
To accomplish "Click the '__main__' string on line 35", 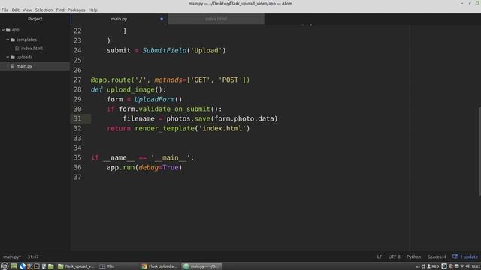I will click(171, 158).
